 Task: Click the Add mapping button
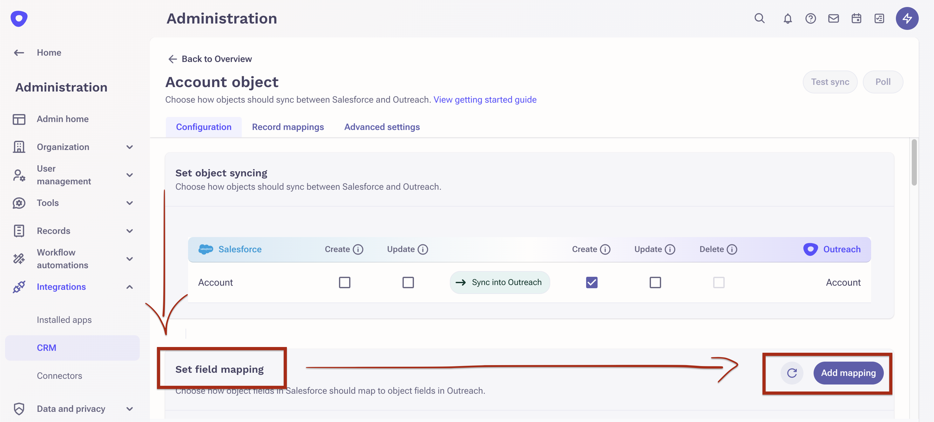tap(848, 373)
